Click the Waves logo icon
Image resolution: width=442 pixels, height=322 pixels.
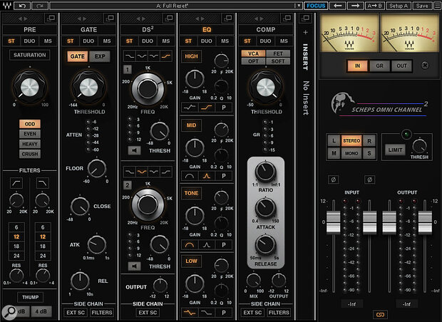(7, 6)
